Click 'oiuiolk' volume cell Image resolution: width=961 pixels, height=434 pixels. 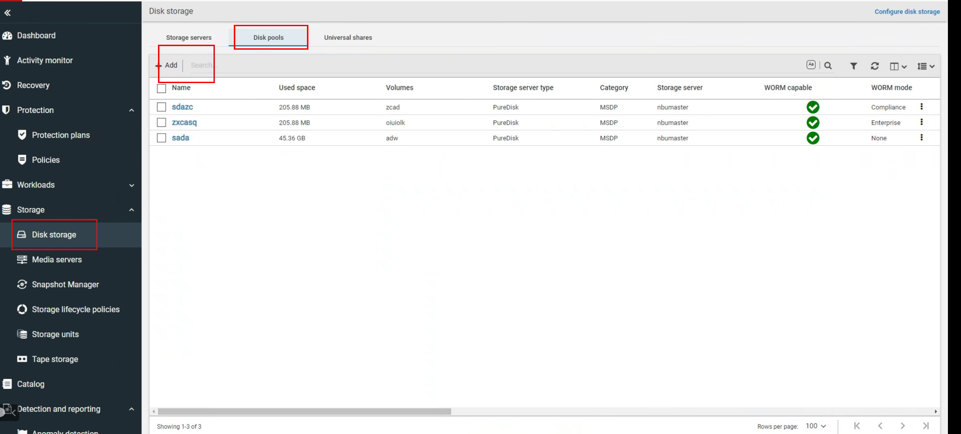[x=395, y=123]
